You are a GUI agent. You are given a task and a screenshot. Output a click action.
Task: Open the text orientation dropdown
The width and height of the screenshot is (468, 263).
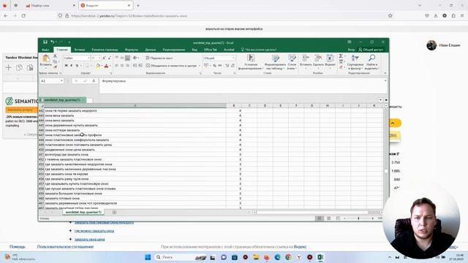coord(136,58)
